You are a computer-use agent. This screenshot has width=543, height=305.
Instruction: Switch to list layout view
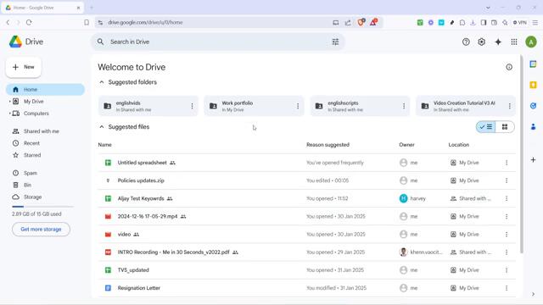tap(485, 127)
